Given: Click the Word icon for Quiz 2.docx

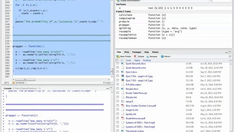Looking at the screenshot, I should 122,72.
